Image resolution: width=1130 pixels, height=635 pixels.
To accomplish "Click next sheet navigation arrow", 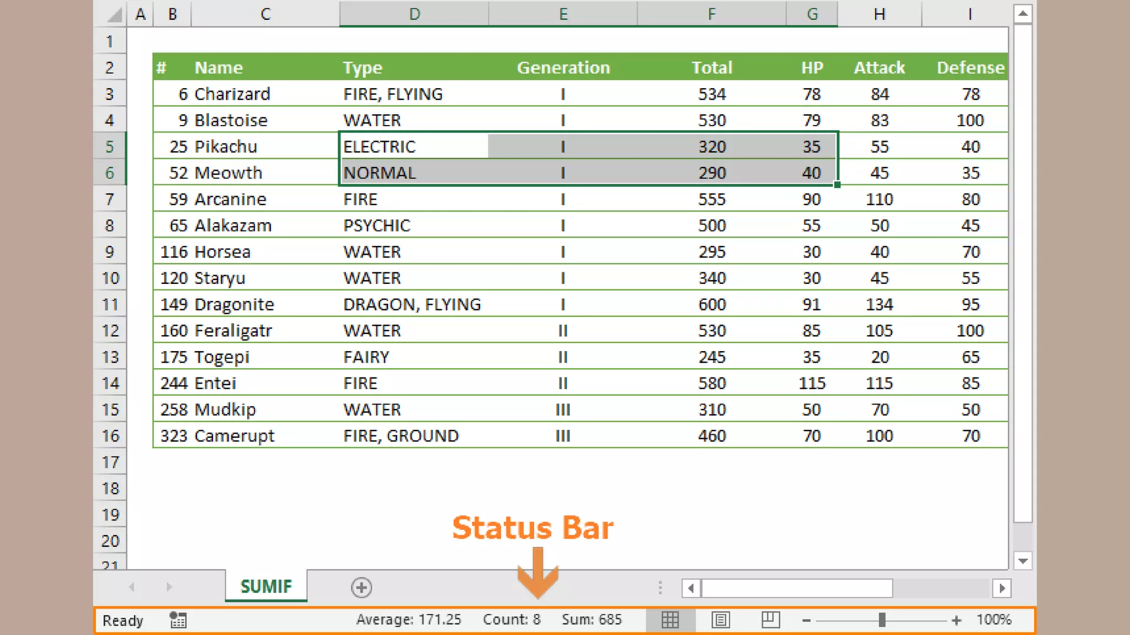I will pos(169,587).
